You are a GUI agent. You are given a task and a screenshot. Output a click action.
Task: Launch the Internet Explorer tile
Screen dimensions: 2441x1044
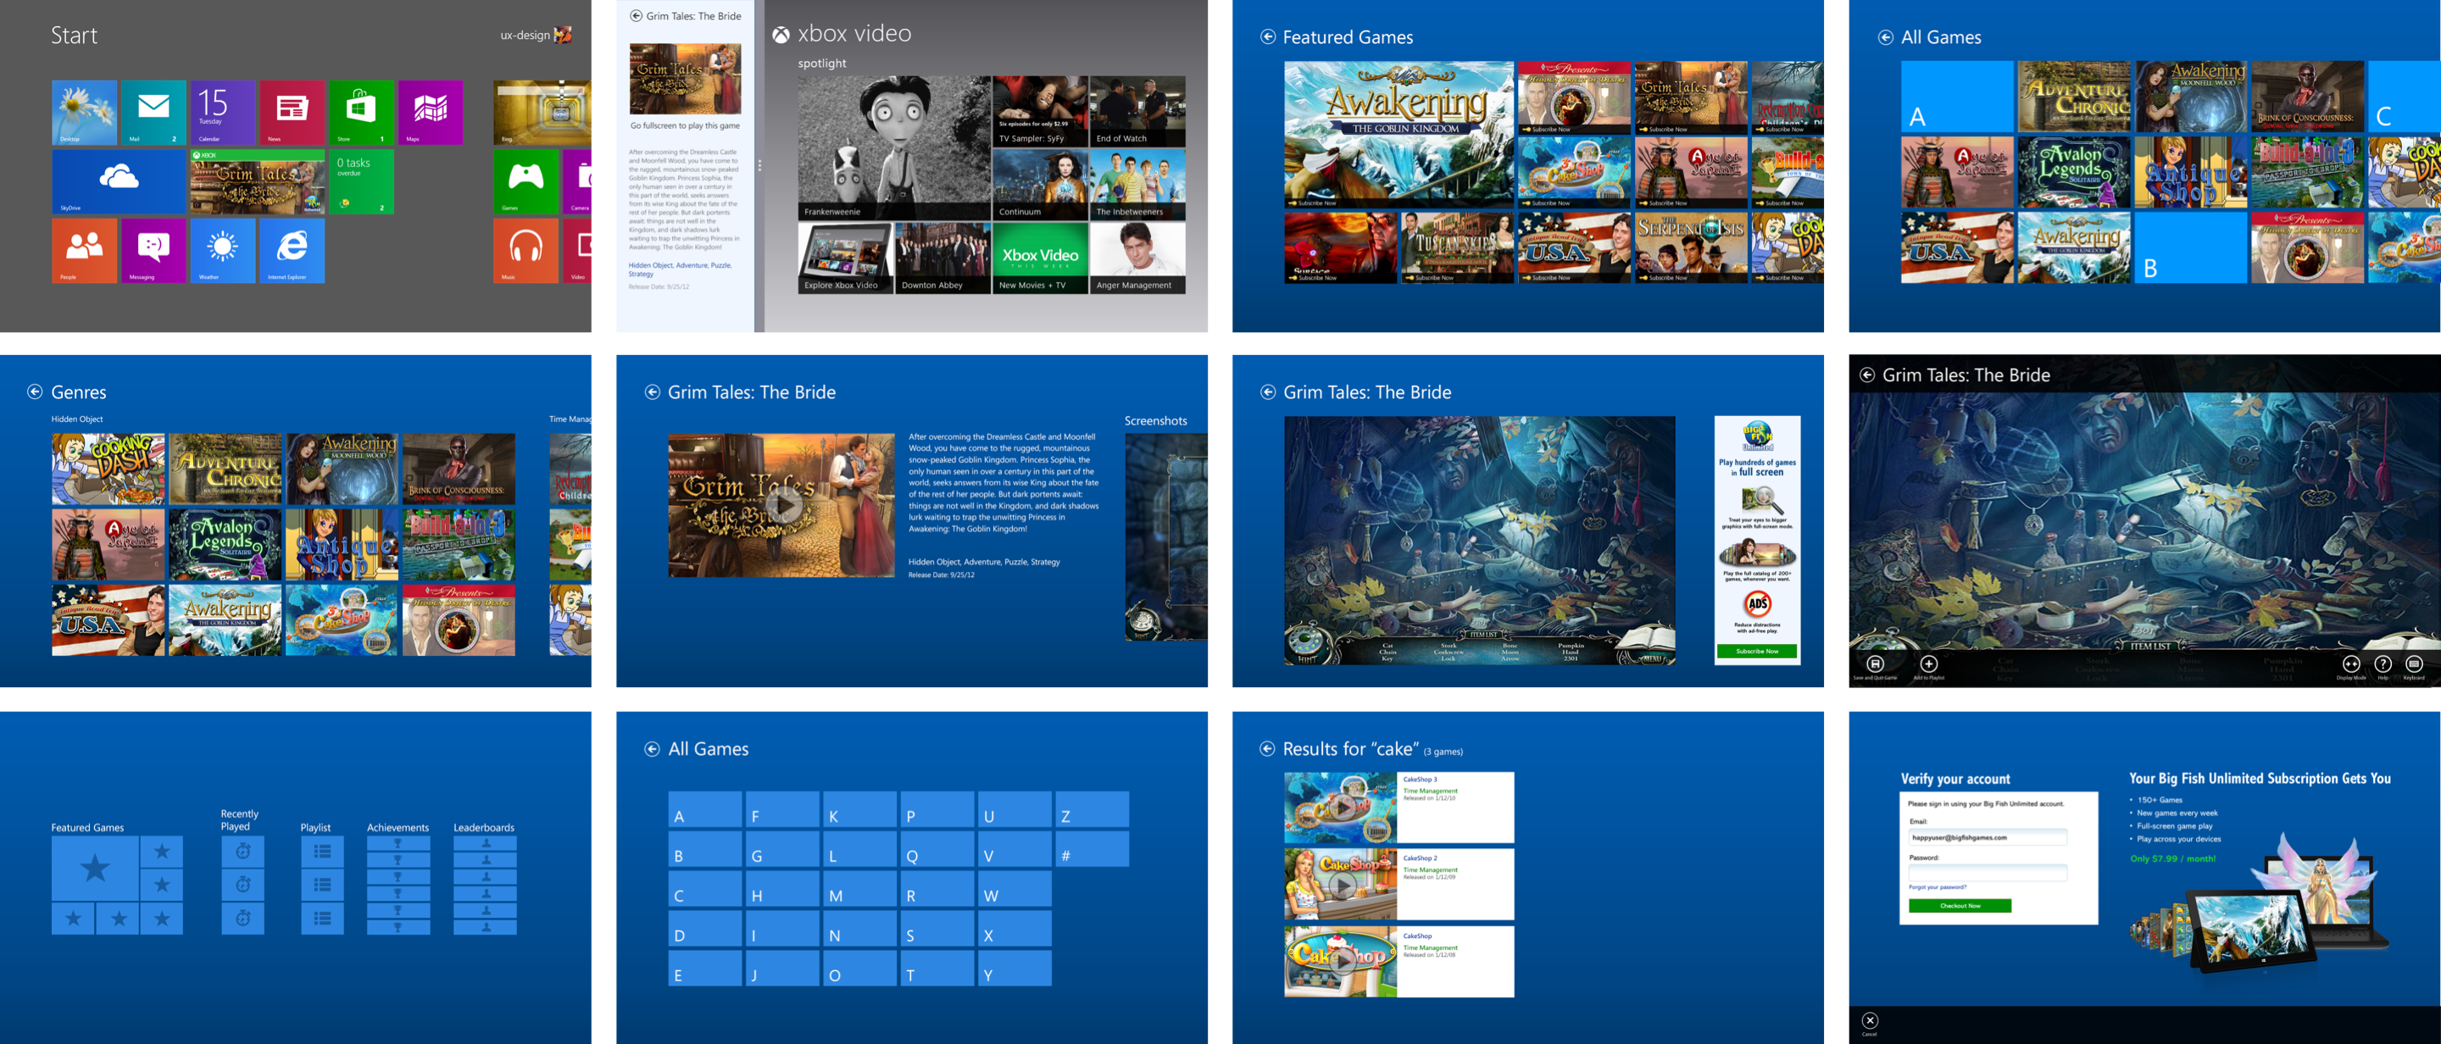click(x=292, y=250)
